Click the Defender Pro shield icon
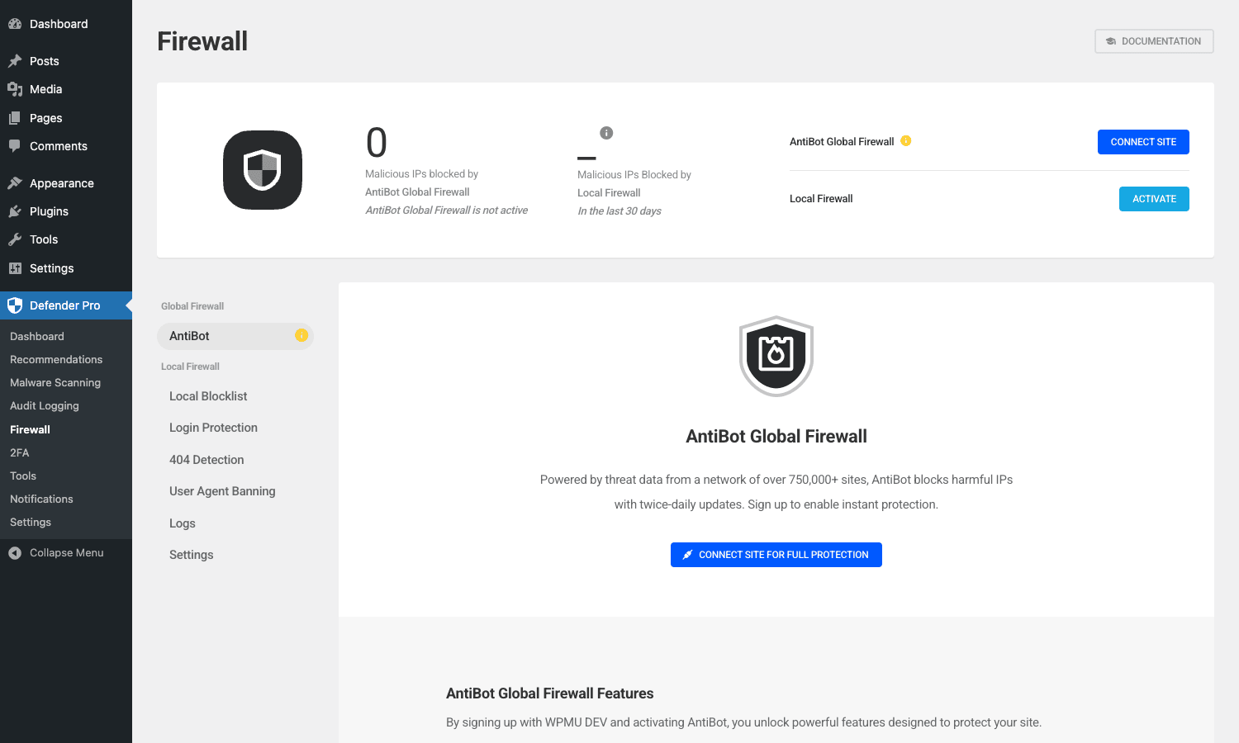The image size is (1239, 743). click(x=15, y=305)
